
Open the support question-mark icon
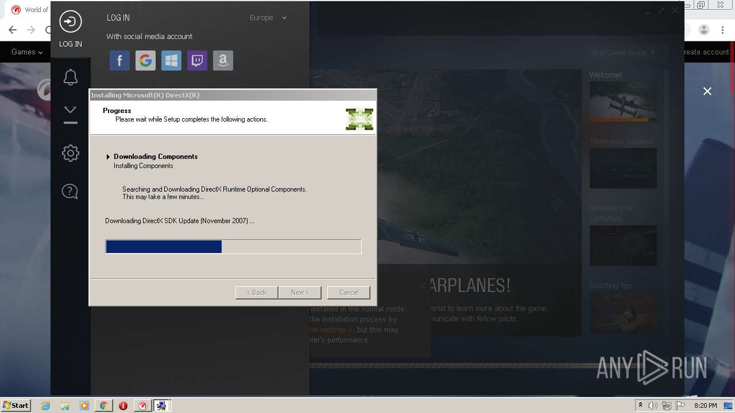[70, 191]
